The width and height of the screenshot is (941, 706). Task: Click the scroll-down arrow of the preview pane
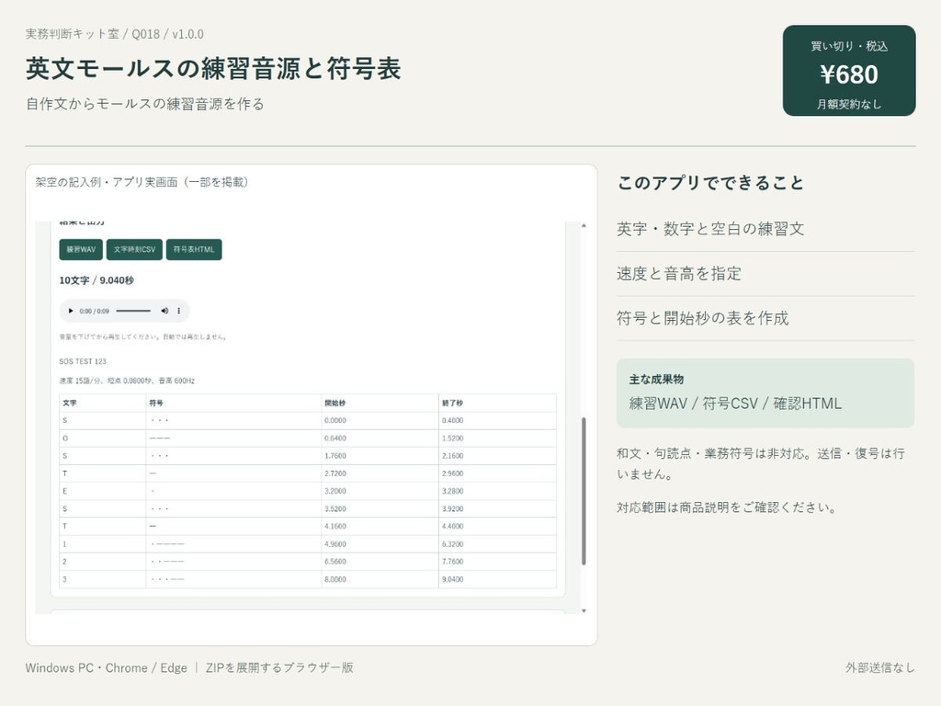coord(584,610)
